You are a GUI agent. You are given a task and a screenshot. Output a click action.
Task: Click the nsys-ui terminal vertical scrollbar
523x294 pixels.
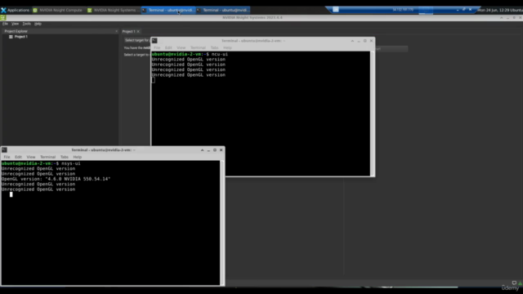pyautogui.click(x=222, y=223)
